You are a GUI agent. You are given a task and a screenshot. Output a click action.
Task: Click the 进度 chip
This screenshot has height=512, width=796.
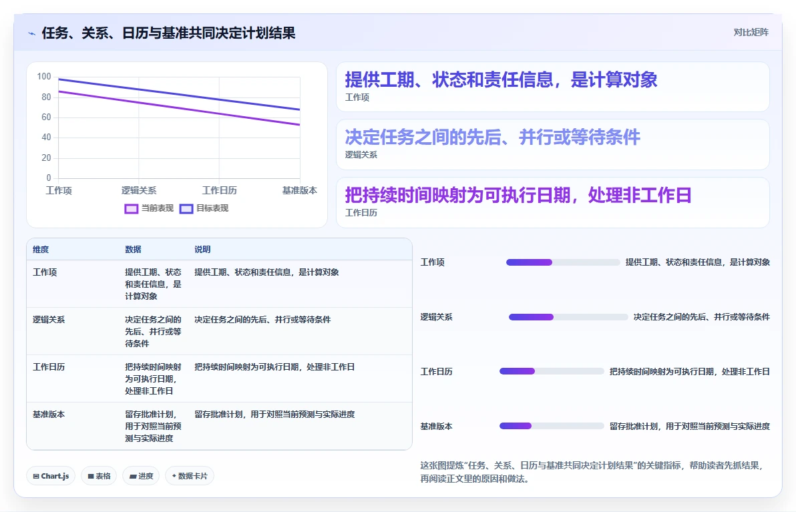[x=141, y=476]
